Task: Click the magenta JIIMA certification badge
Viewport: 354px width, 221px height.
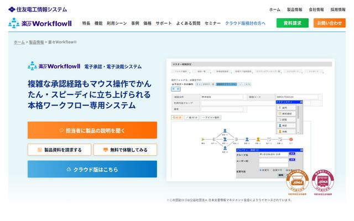Action: (323, 182)
